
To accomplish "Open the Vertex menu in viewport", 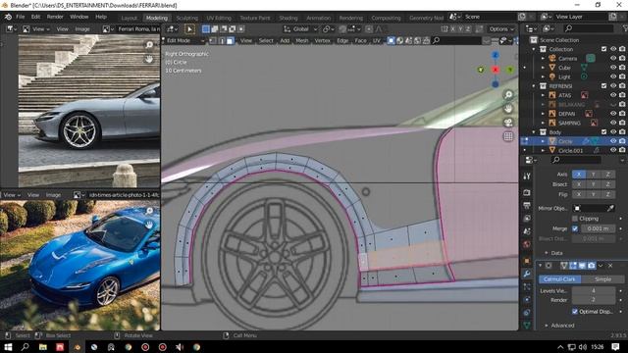I will (322, 40).
